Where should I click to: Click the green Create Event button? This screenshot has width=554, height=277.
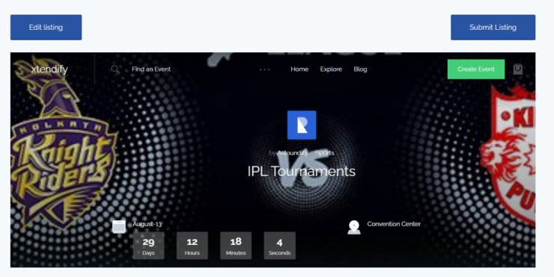[x=476, y=69]
